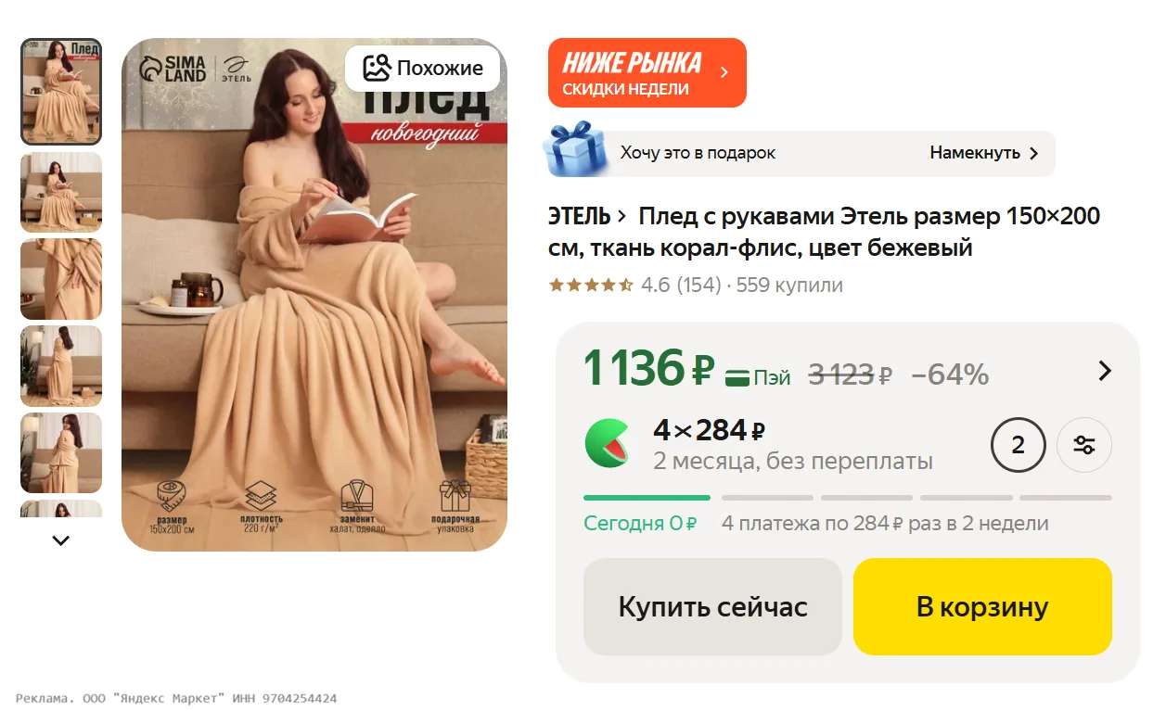
Task: Select the first product thumbnail
Action: (61, 92)
